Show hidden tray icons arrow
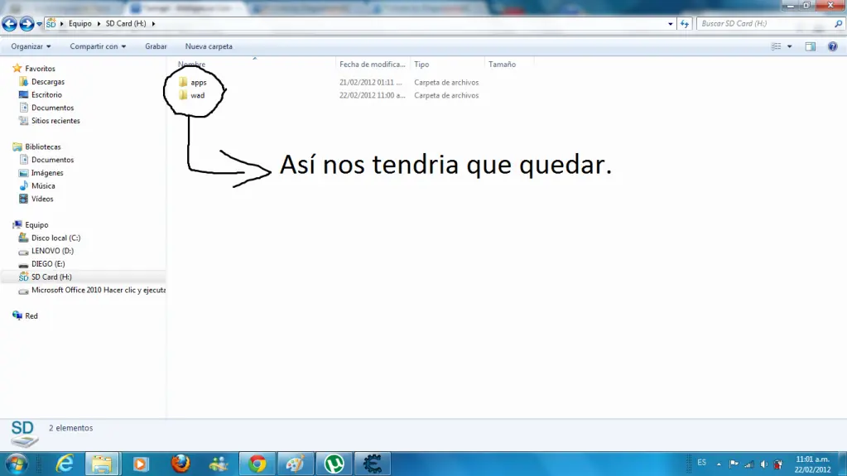 [719, 464]
